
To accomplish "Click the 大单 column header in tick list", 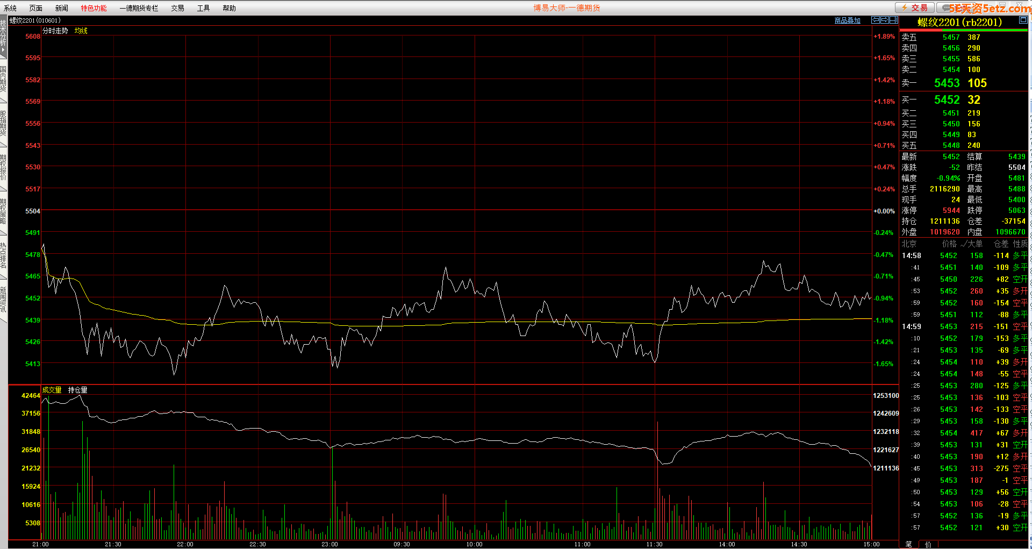I will [x=974, y=244].
